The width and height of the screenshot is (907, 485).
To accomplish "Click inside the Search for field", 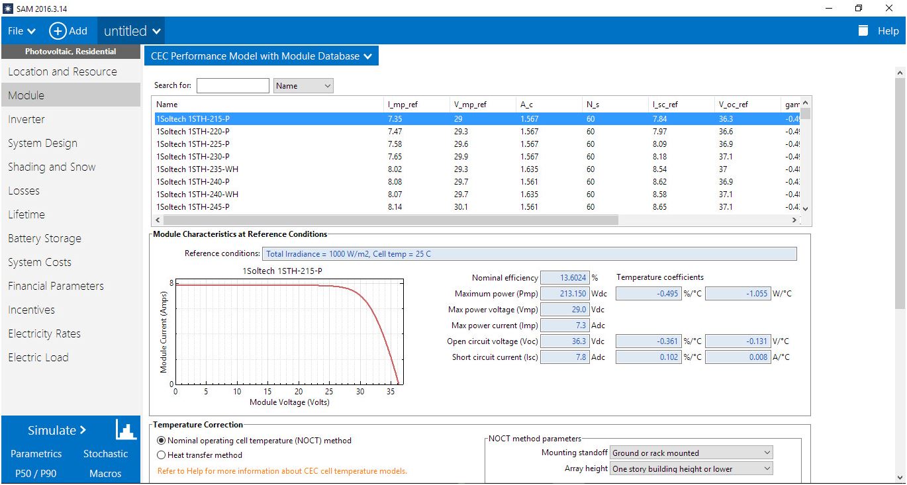I will (x=234, y=85).
